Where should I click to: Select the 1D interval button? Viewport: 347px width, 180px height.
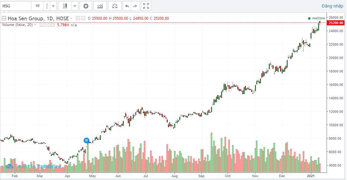click(x=37, y=6)
